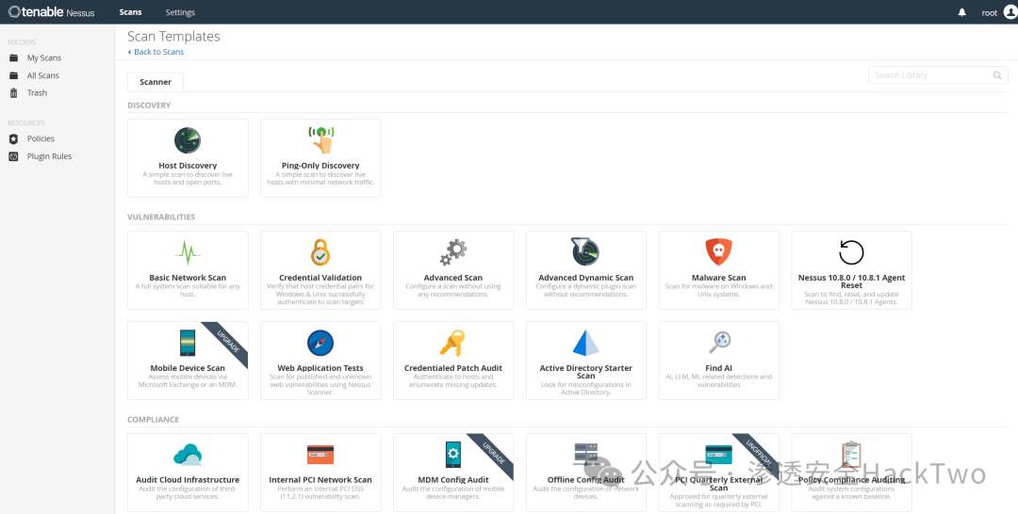
Task: Click Active Directory Starter Scan title
Action: [585, 372]
